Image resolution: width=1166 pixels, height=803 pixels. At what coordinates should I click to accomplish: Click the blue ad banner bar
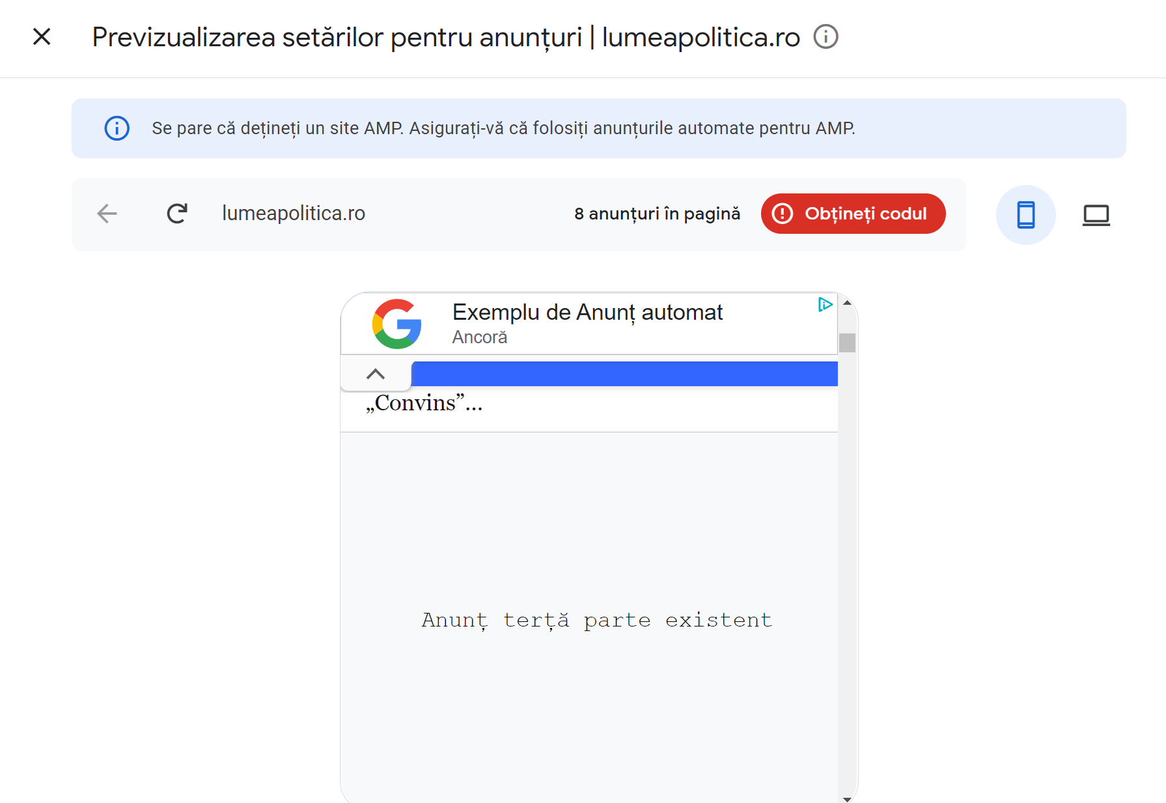click(625, 374)
